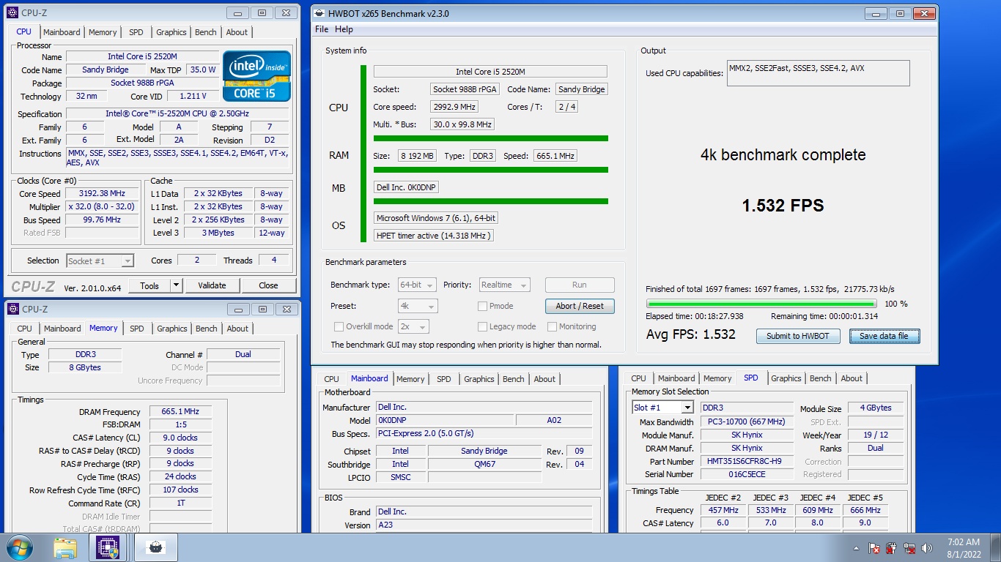Viewport: 1001px width, 562px height.
Task: Click the Tools button in CPU-Z
Action: [x=149, y=285]
